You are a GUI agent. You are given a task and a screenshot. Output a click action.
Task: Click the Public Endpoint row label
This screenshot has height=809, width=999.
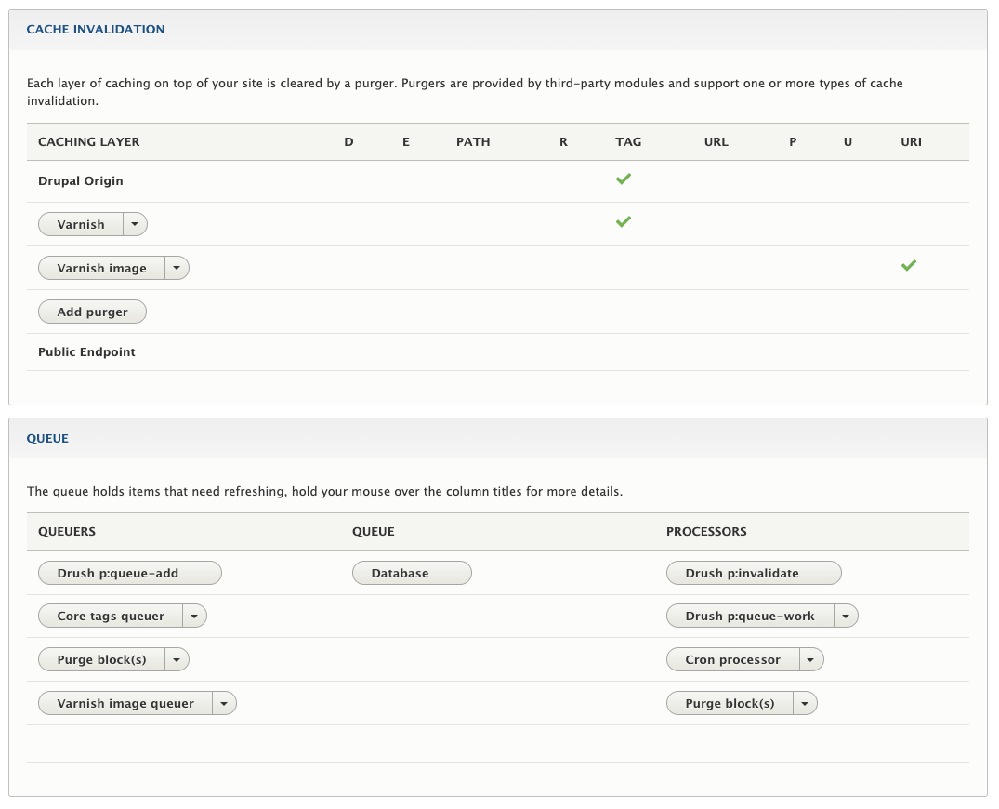86,351
